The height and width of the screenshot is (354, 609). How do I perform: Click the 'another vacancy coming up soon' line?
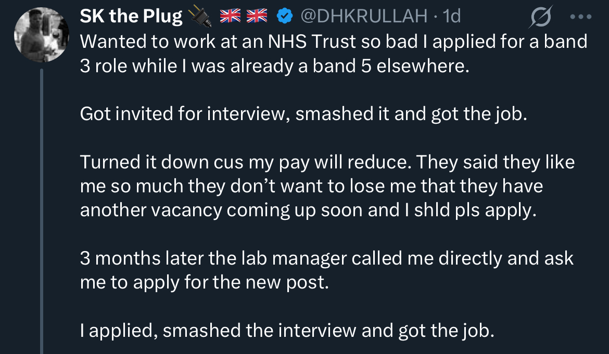pos(308,210)
